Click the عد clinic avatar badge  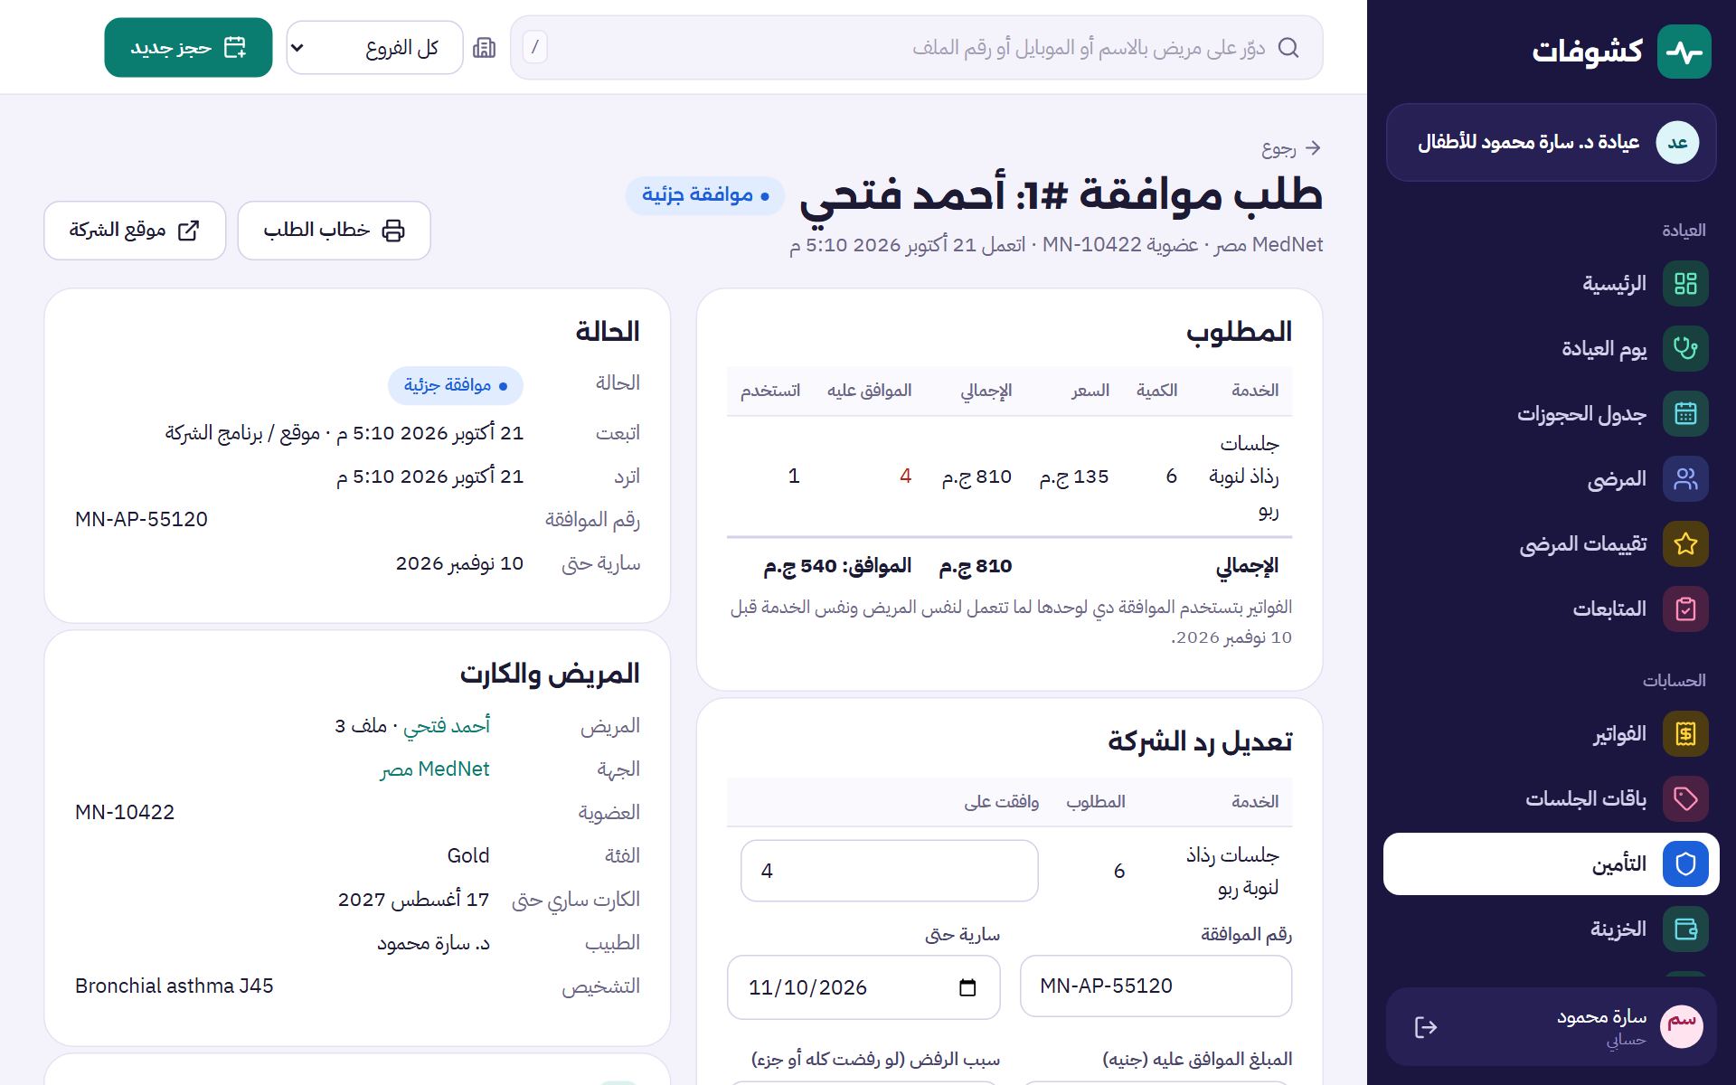1677,143
